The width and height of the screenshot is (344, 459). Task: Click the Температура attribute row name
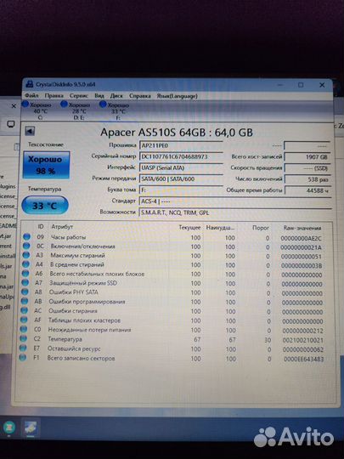[x=65, y=339]
